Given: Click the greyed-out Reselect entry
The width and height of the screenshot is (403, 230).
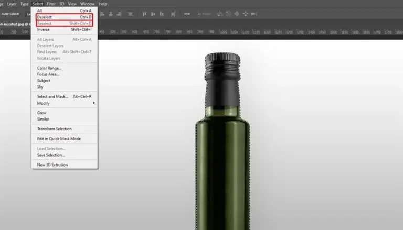Looking at the screenshot, I should click(x=64, y=23).
